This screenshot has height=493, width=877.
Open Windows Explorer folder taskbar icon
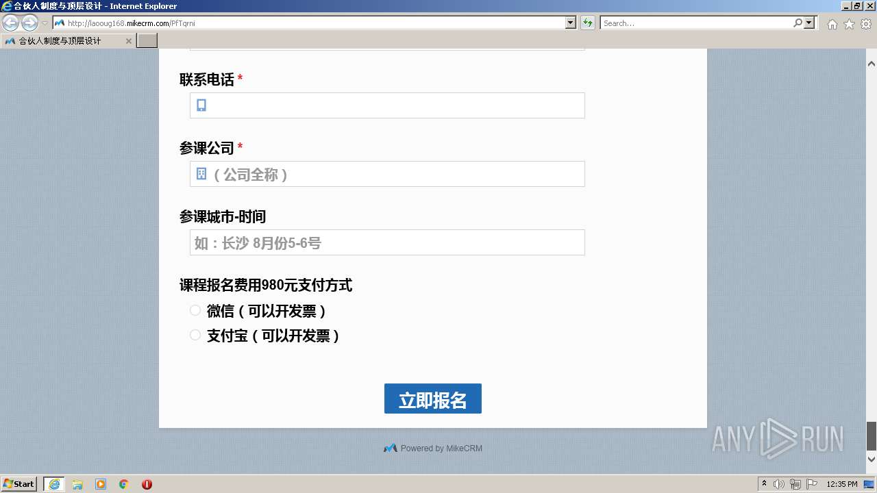[77, 484]
